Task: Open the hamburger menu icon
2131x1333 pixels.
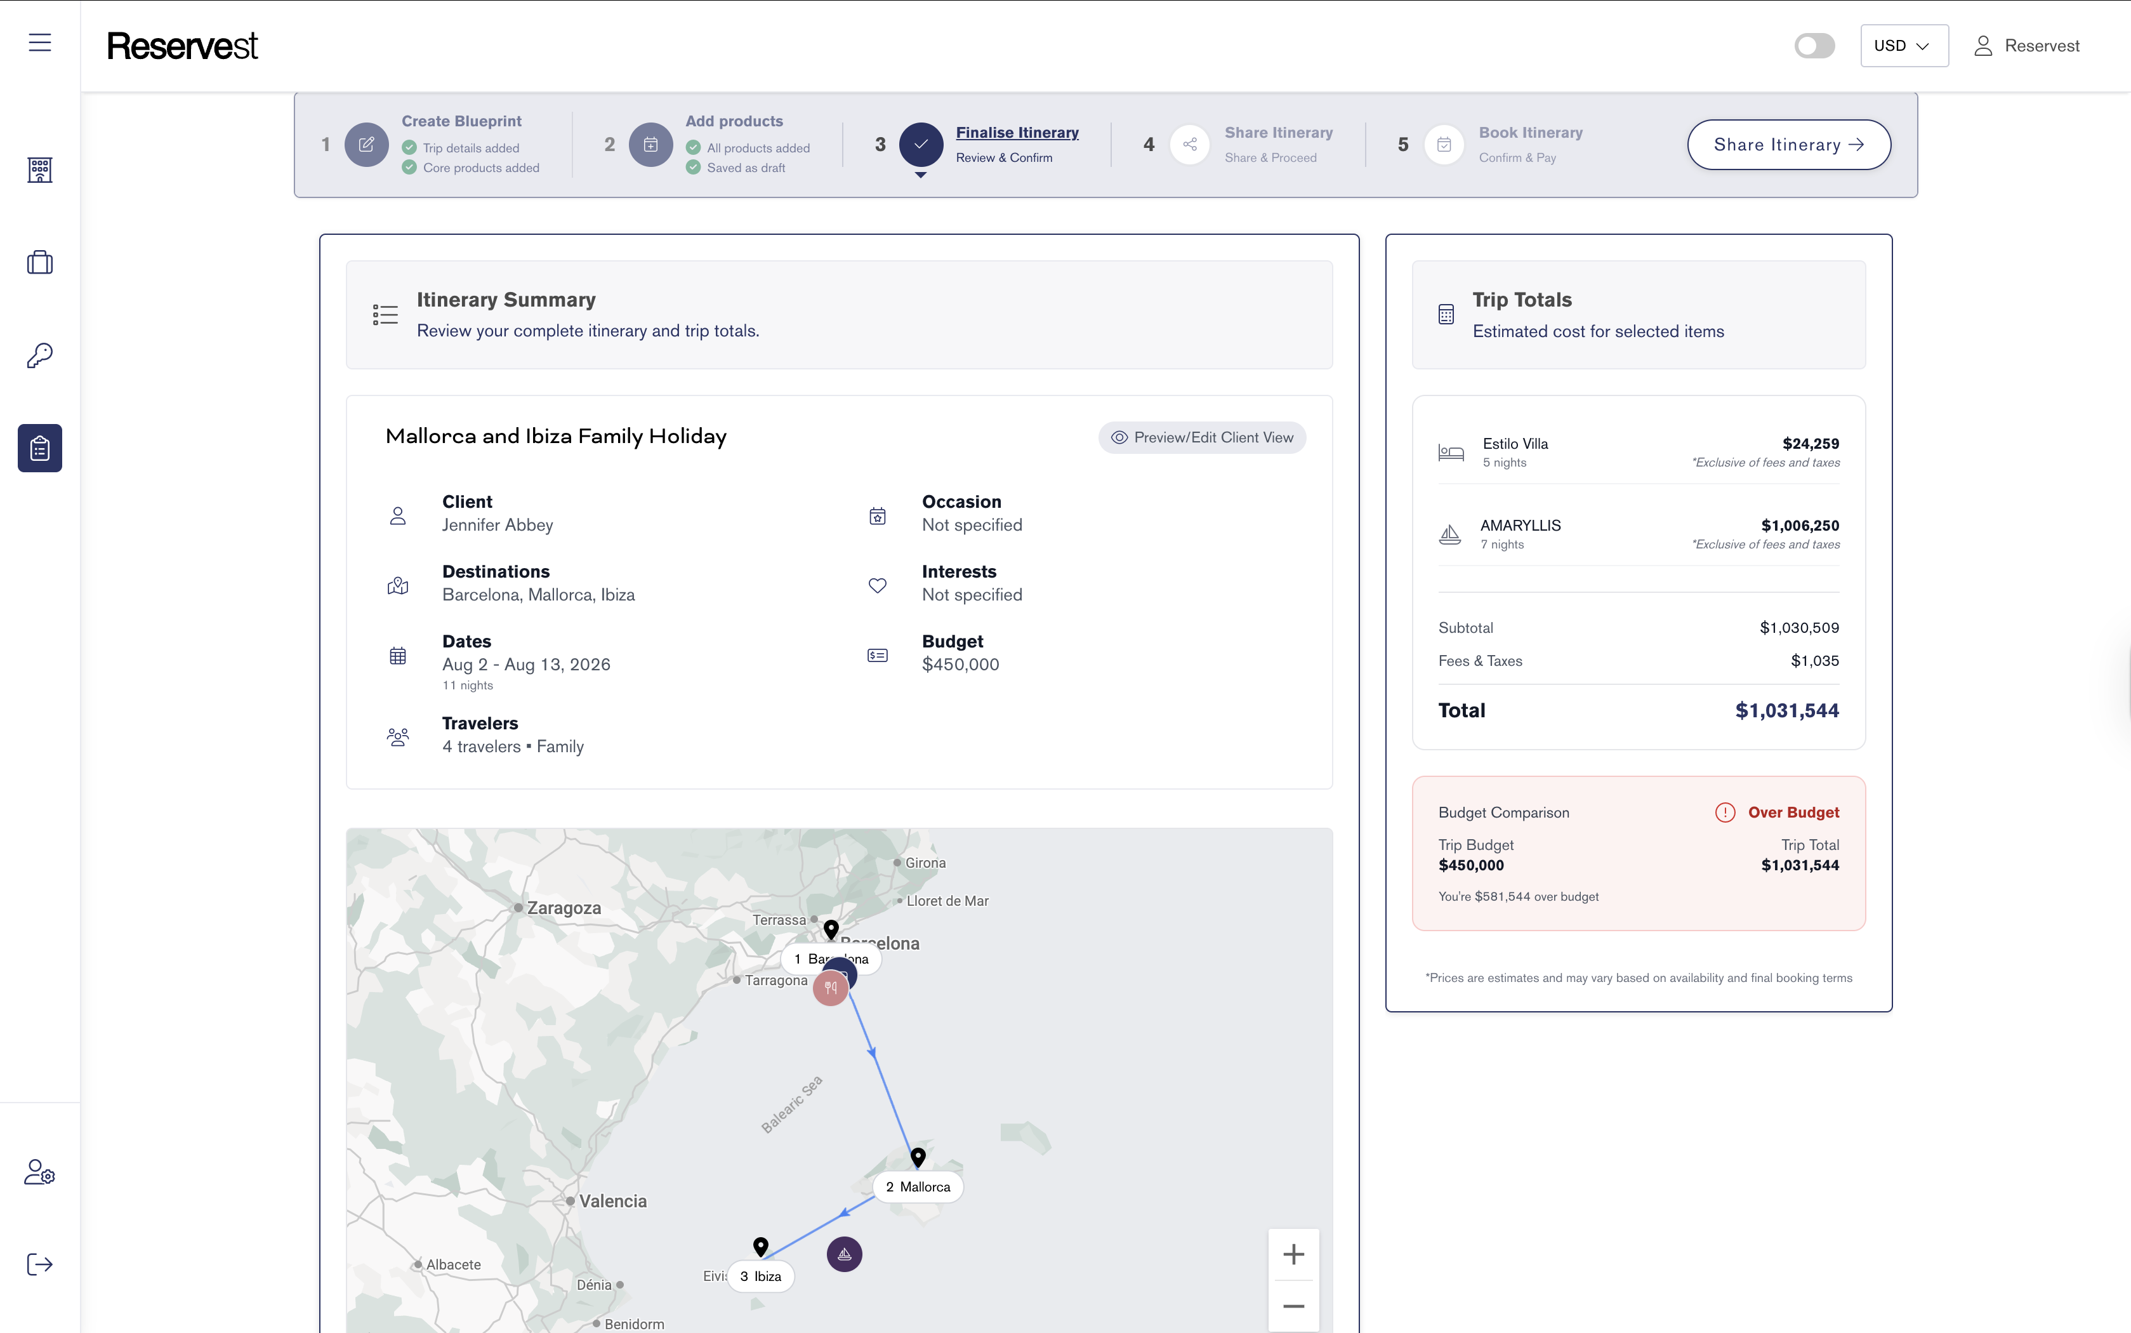Action: [x=39, y=43]
